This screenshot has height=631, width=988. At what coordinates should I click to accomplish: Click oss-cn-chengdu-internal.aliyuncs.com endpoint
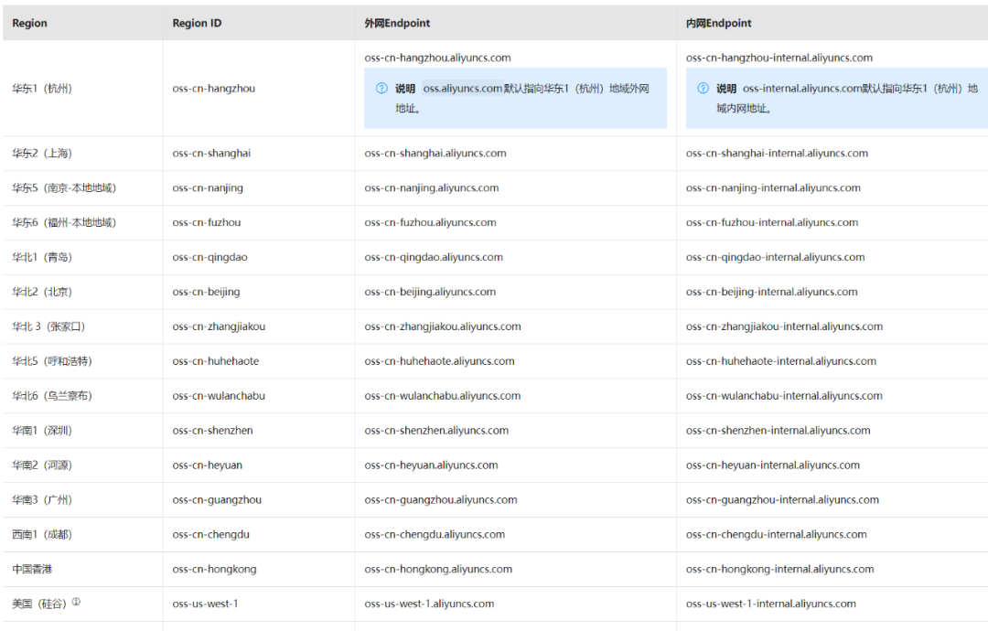click(777, 535)
